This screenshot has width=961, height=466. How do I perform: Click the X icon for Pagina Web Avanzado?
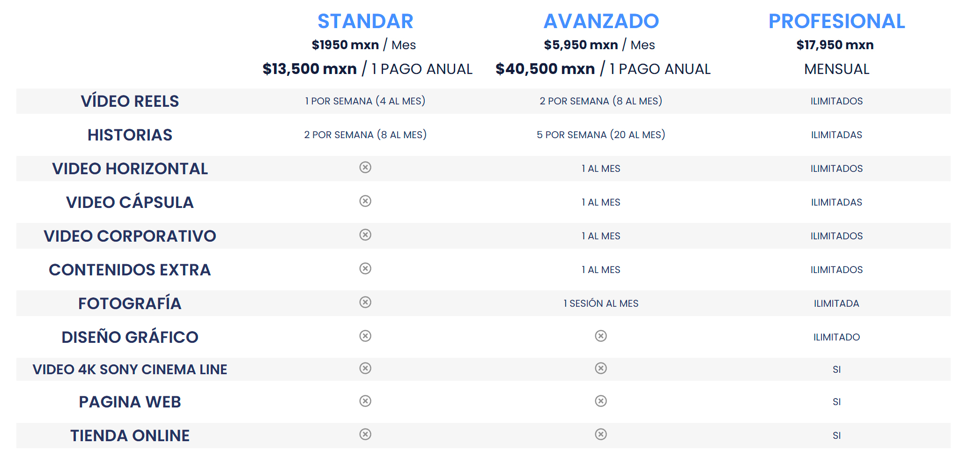[601, 401]
